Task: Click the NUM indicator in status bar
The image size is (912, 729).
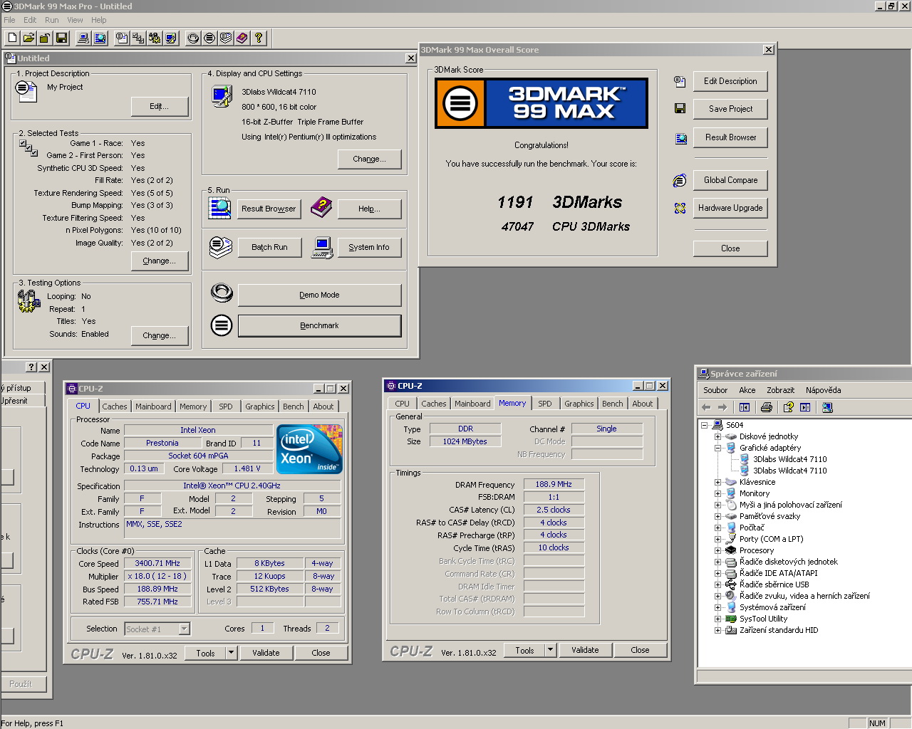Action: click(x=877, y=723)
